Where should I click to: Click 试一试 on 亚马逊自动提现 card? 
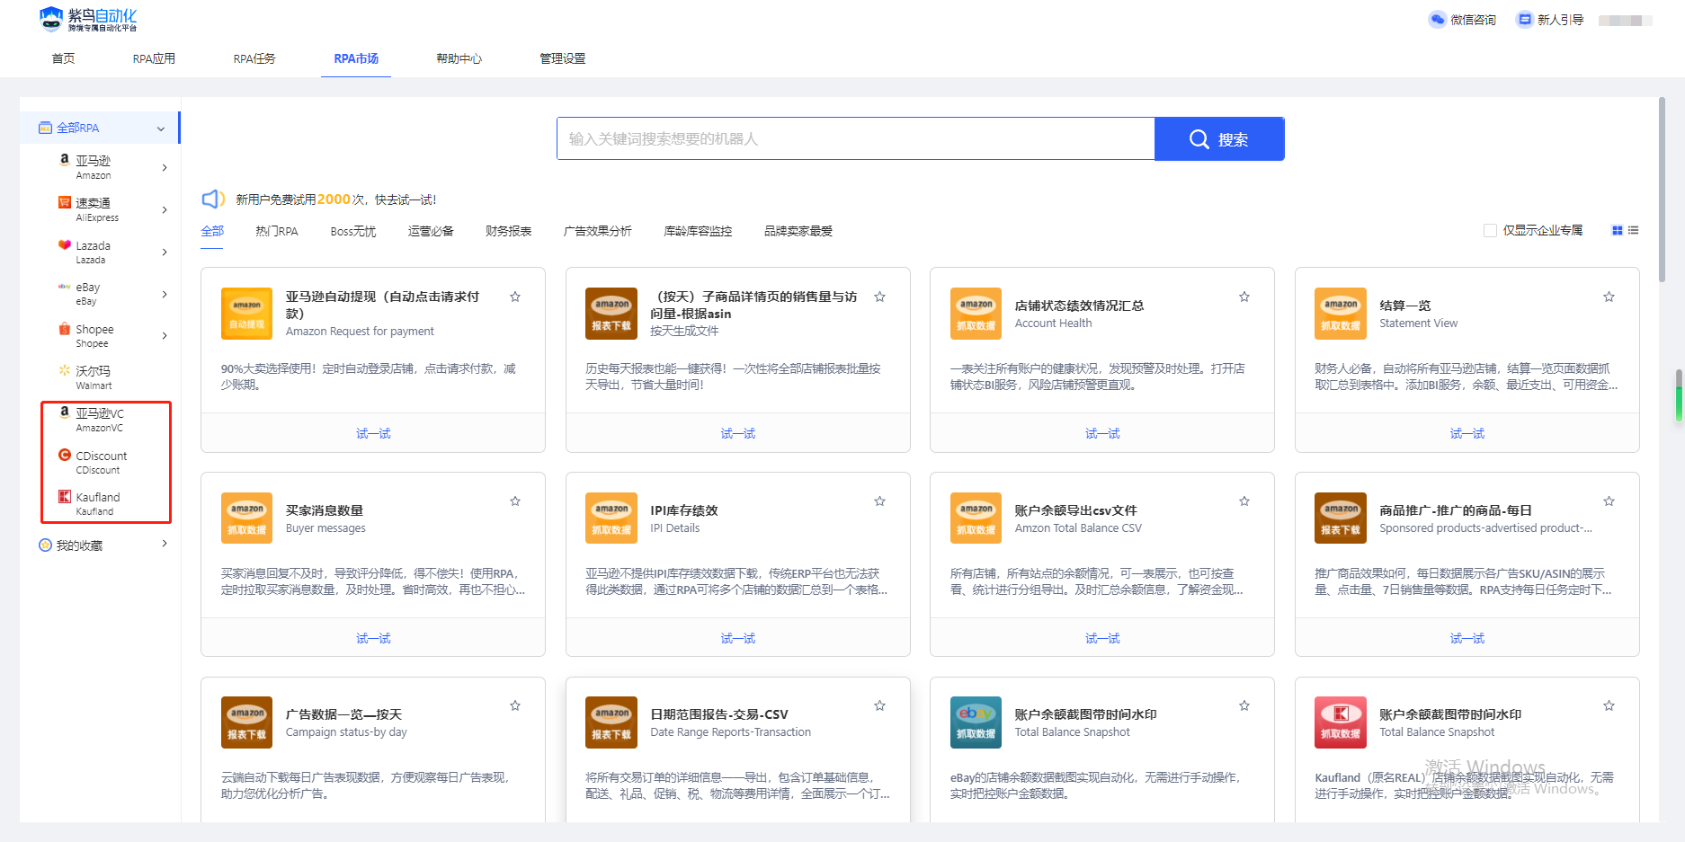(x=373, y=433)
